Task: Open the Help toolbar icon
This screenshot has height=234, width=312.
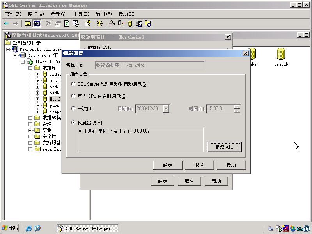Action: (88, 23)
